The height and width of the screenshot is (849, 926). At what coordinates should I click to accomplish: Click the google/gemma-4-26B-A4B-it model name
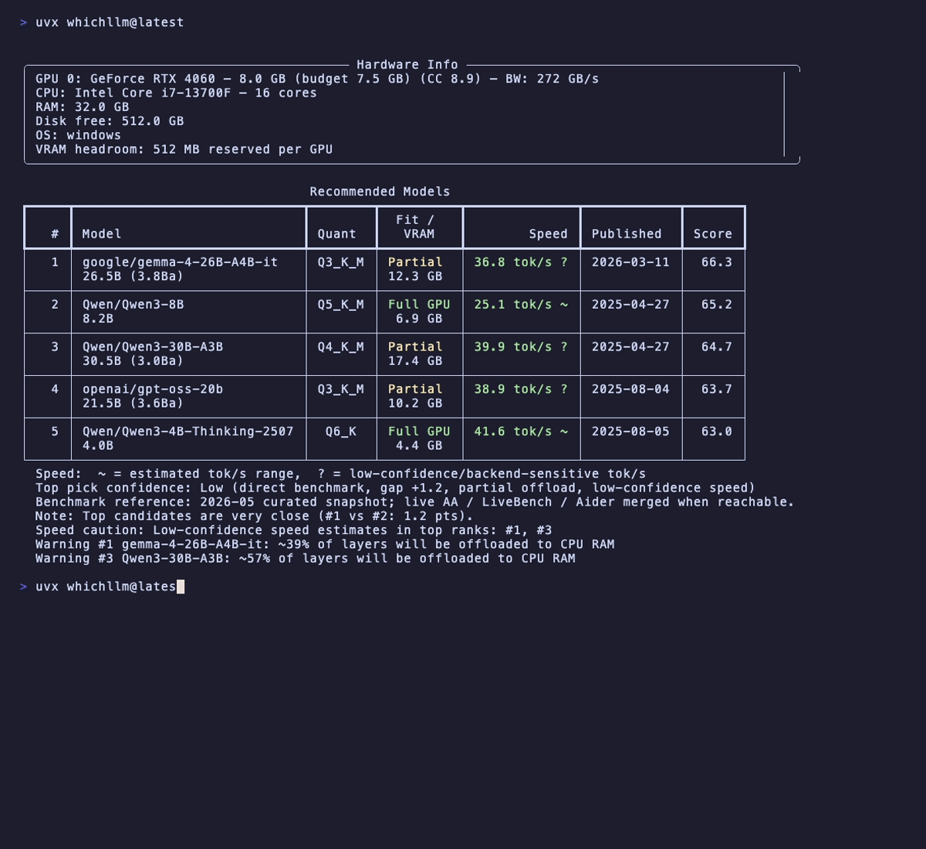click(180, 262)
